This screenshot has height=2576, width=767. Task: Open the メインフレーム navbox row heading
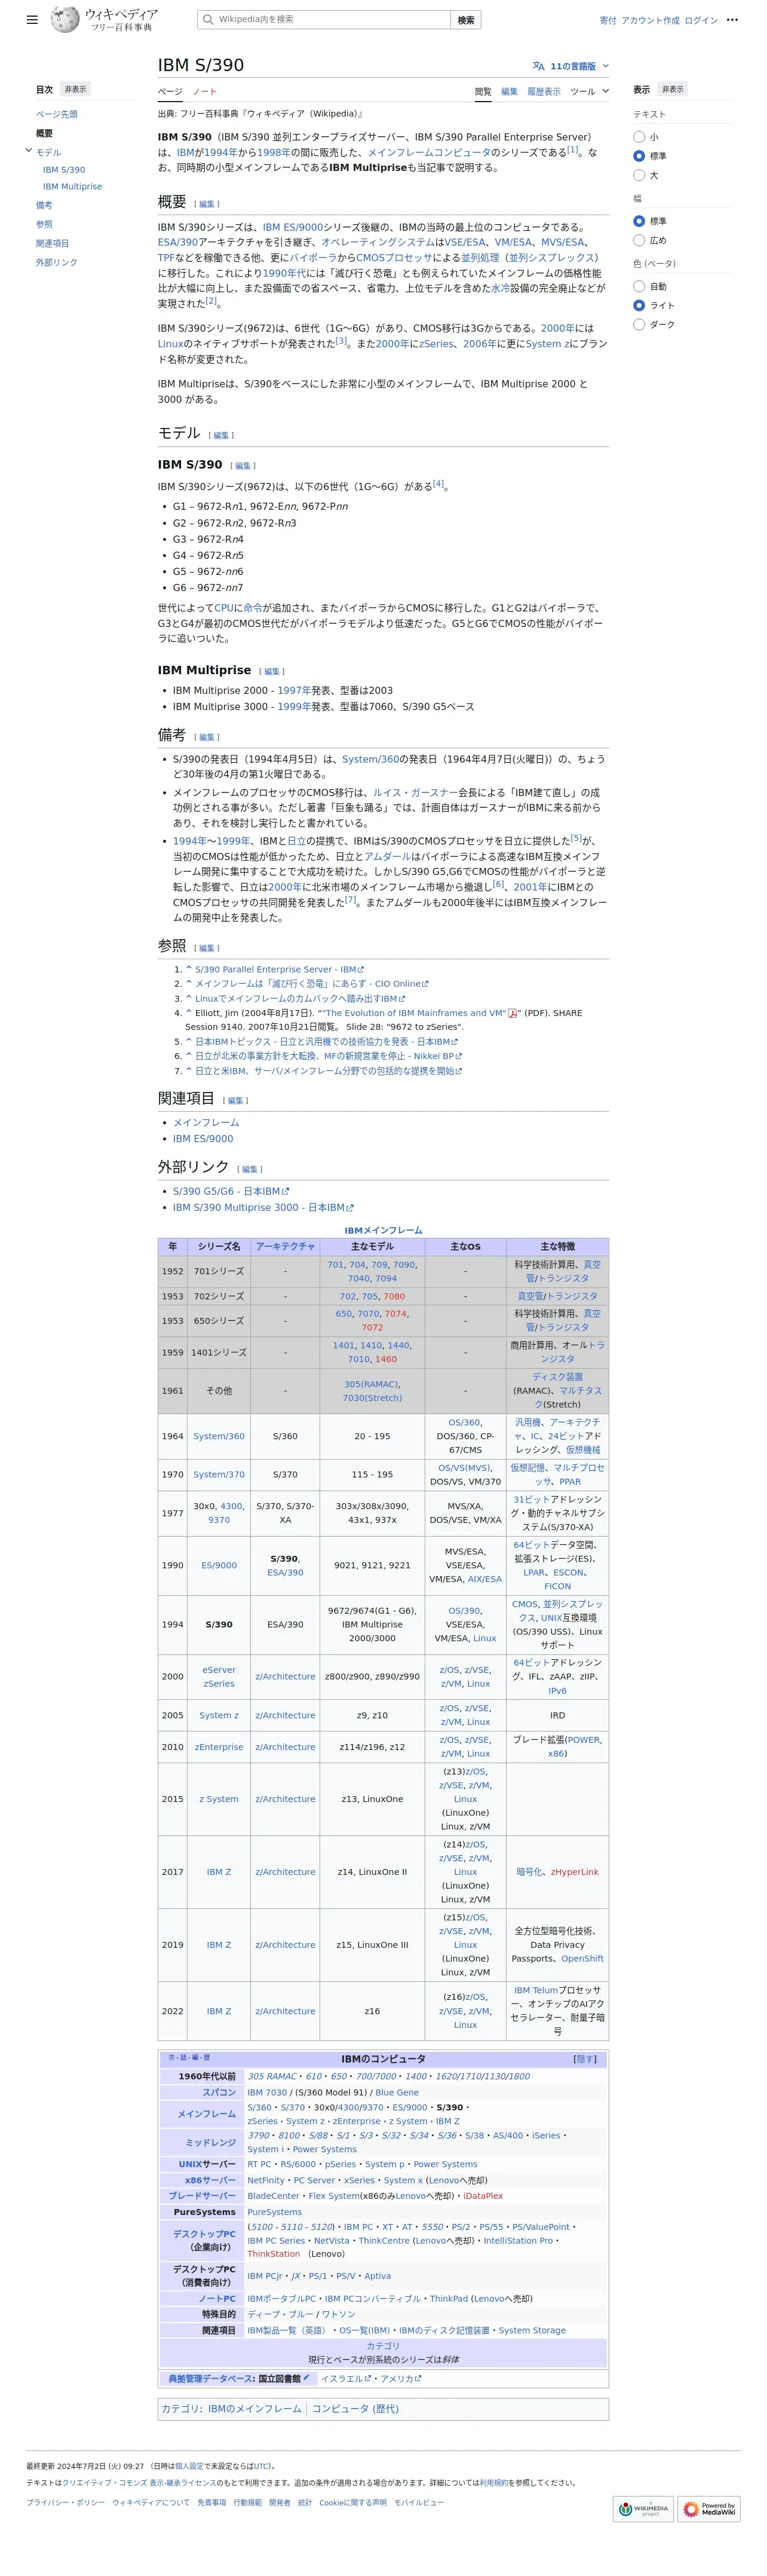(207, 2114)
